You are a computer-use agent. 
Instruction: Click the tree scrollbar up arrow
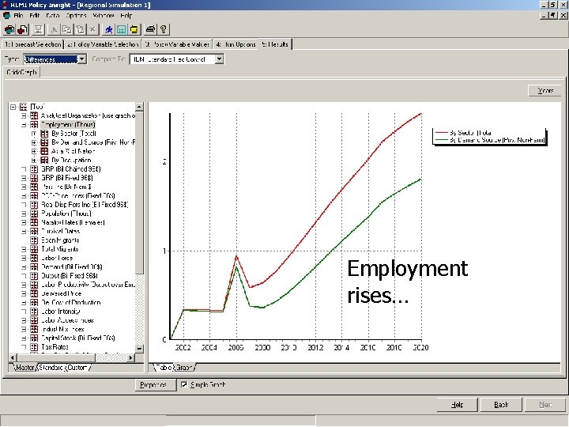[139, 107]
